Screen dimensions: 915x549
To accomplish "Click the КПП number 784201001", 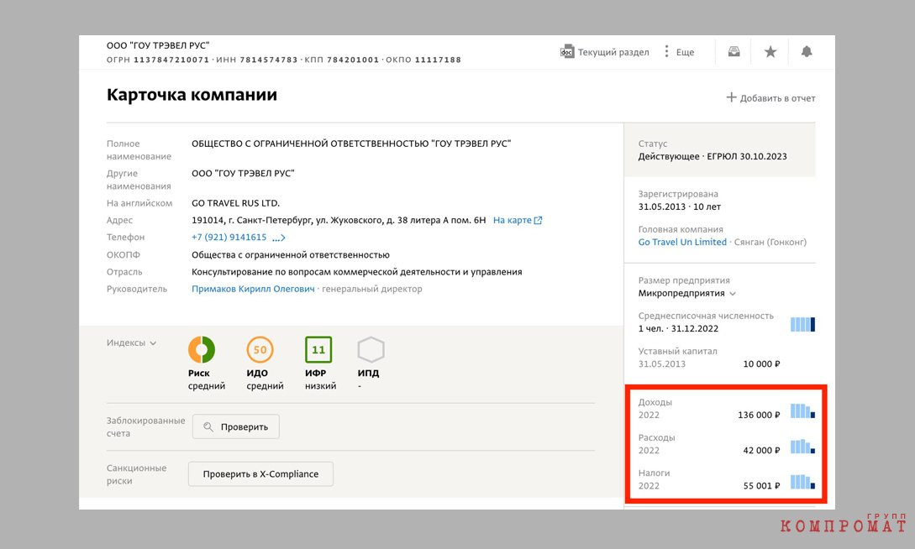I will click(x=353, y=60).
